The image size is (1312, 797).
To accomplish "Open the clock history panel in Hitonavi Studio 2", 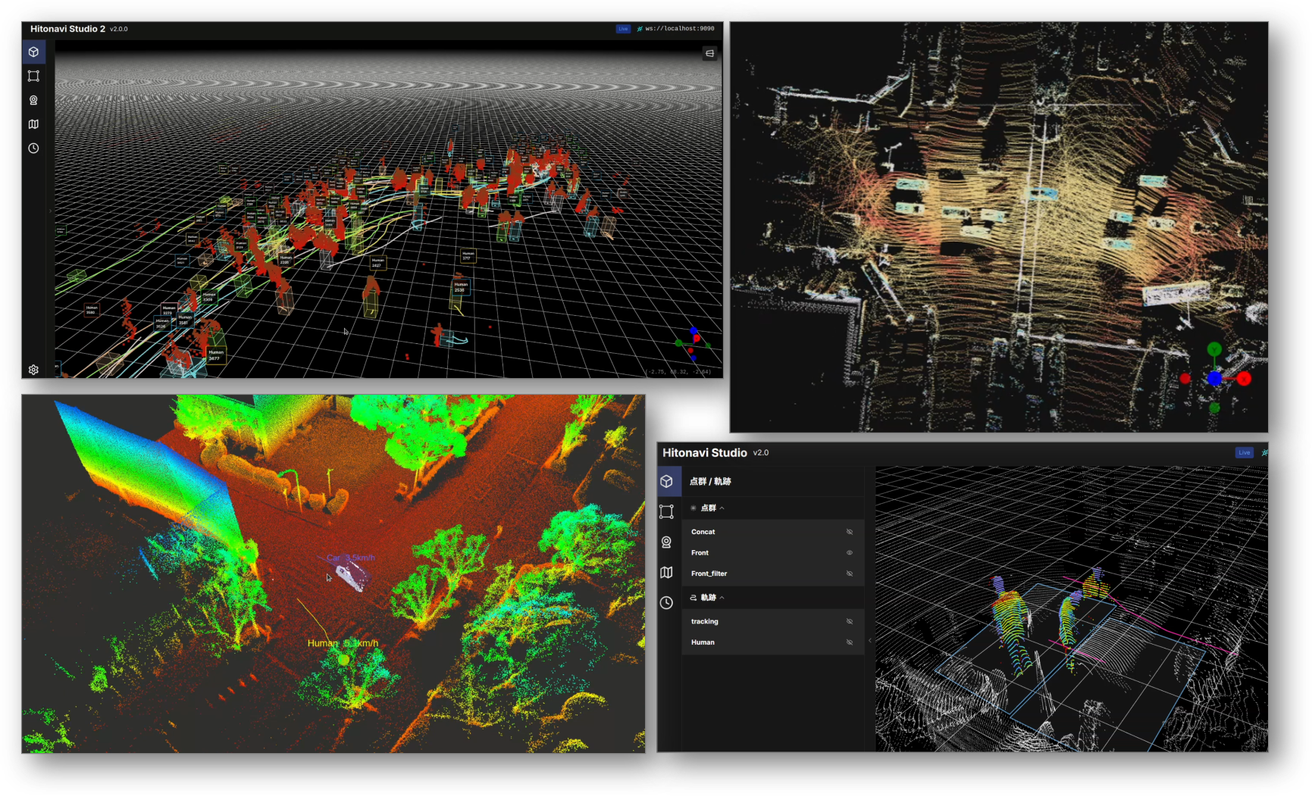I will 33,148.
